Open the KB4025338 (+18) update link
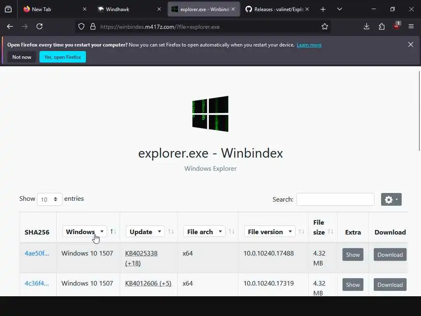Image resolution: width=421 pixels, height=316 pixels. (x=141, y=258)
